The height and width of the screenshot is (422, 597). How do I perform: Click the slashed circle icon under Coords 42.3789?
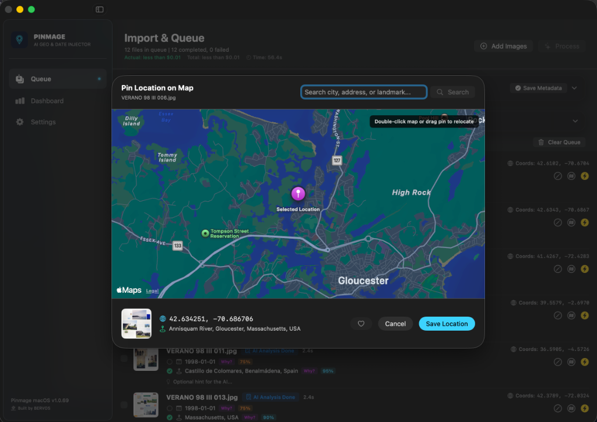558,408
